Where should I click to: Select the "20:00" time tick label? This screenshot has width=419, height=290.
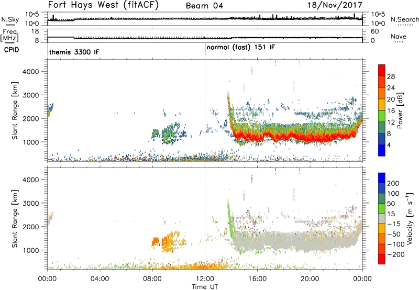click(310, 279)
